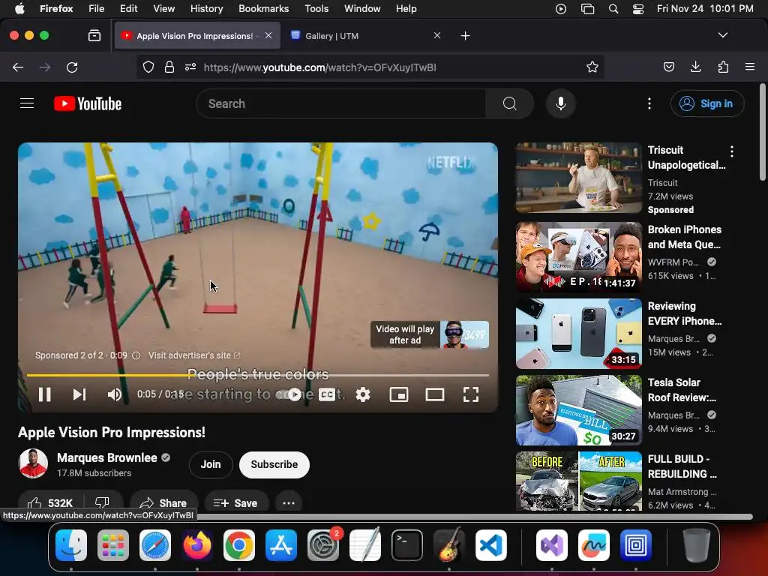Viewport: 768px width, 576px height.
Task: Join the Marques Brownlee channel
Action: click(x=211, y=464)
